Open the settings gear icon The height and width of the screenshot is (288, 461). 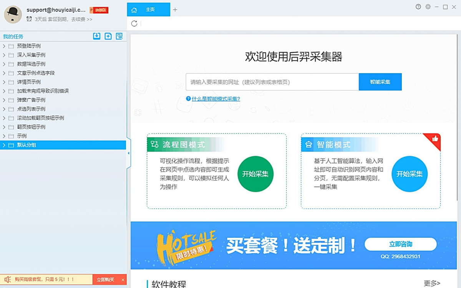click(428, 7)
